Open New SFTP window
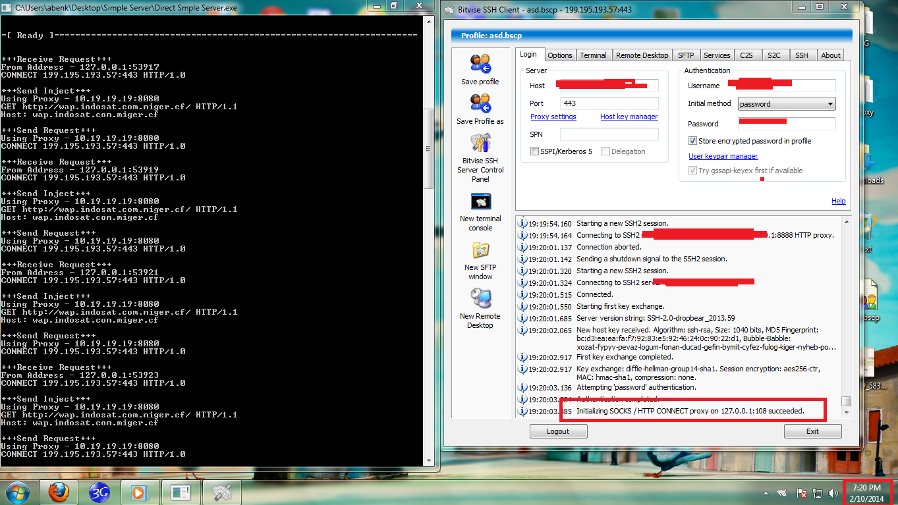The width and height of the screenshot is (898, 505). (x=480, y=250)
